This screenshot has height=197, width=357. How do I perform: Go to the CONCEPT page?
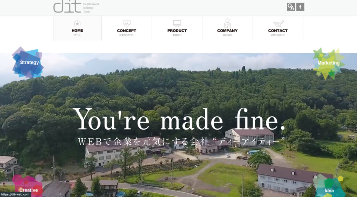click(x=126, y=28)
